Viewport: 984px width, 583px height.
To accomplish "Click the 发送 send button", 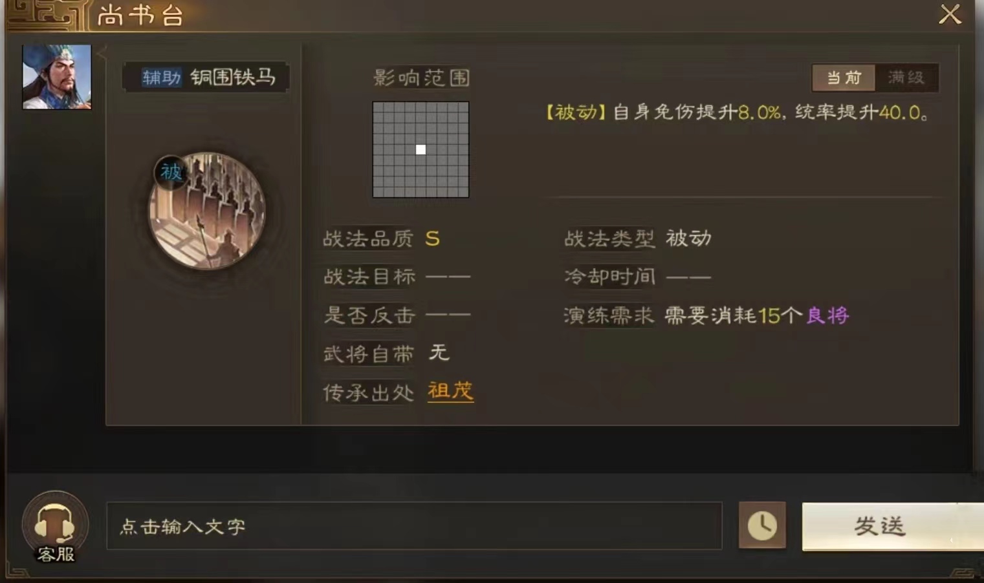I will pos(892,526).
